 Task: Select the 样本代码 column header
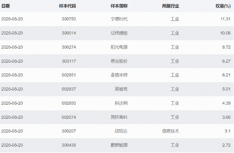[x=68, y=6]
